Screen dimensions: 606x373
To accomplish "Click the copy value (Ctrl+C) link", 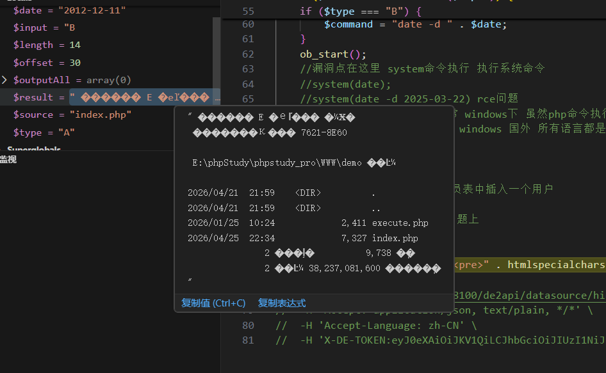I will pyautogui.click(x=213, y=303).
